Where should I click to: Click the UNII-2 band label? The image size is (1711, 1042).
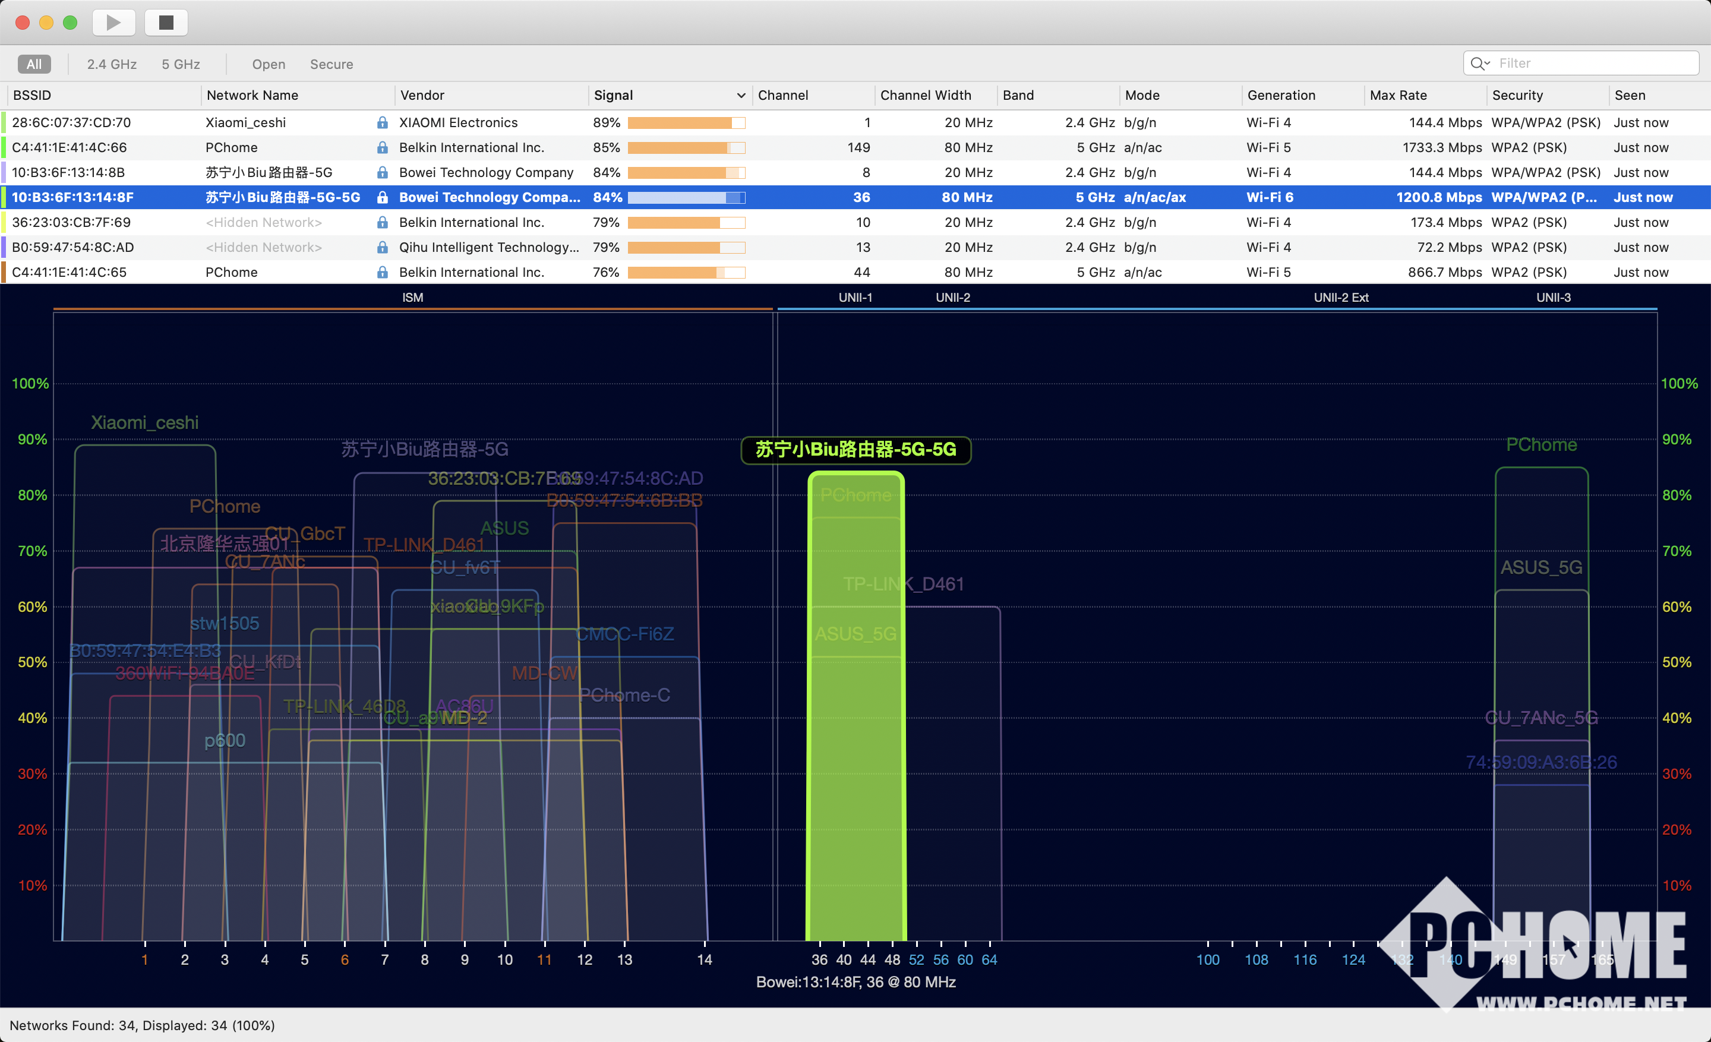click(x=953, y=297)
